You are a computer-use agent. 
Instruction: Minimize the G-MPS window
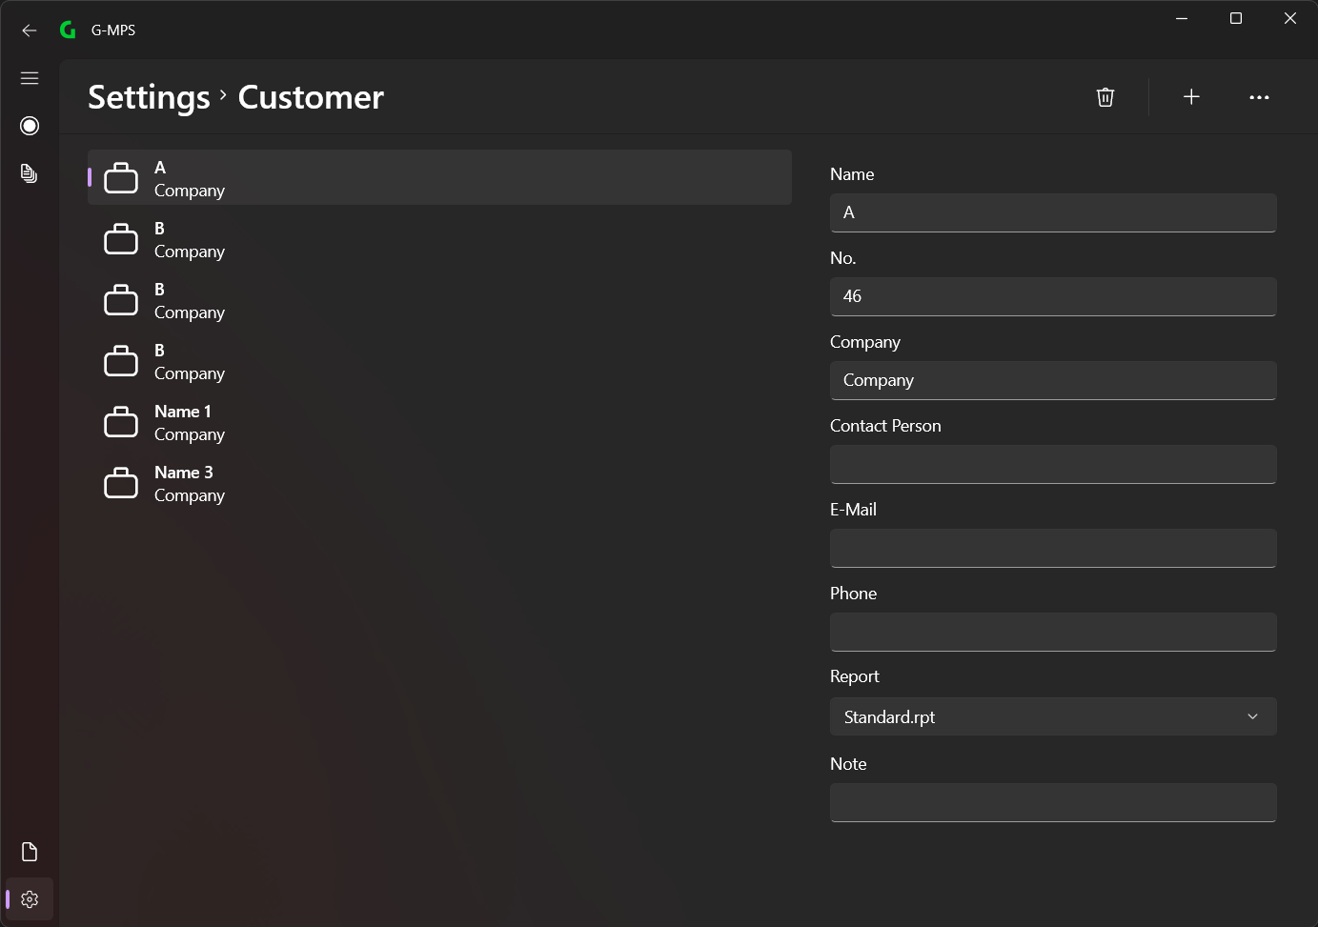tap(1182, 18)
